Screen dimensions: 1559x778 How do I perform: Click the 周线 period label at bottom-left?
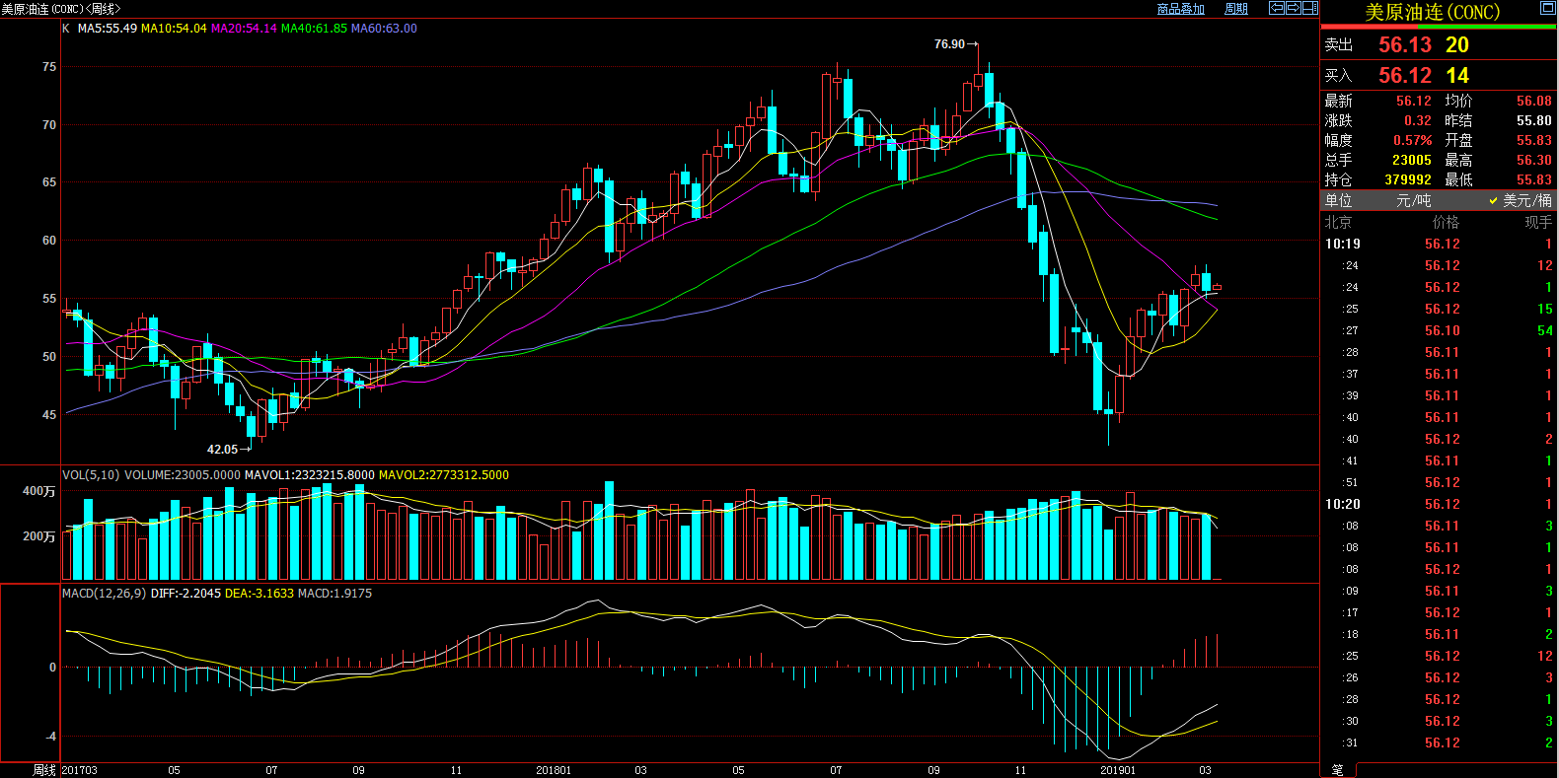(44, 770)
